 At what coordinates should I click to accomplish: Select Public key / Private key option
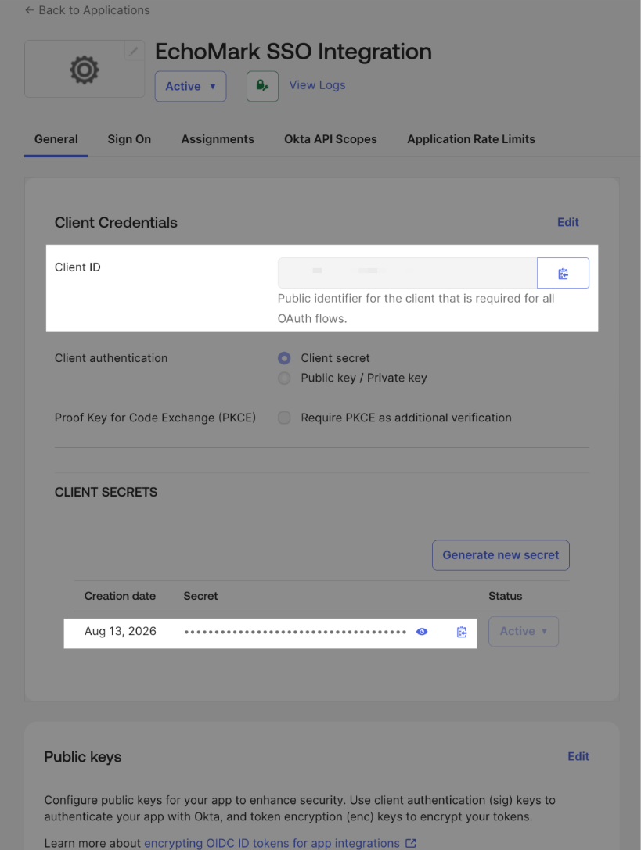284,378
